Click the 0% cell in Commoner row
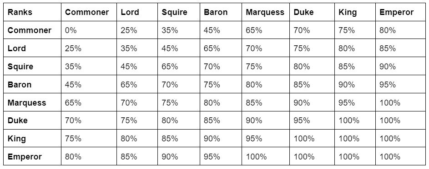The height and width of the screenshot is (169, 429). click(89, 30)
